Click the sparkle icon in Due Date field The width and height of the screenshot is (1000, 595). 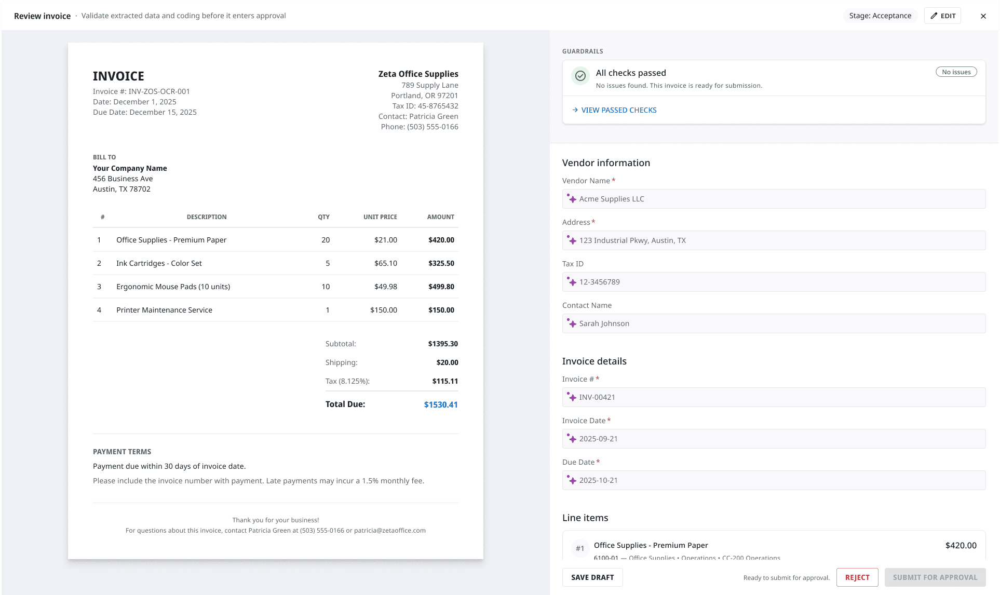pyautogui.click(x=572, y=480)
